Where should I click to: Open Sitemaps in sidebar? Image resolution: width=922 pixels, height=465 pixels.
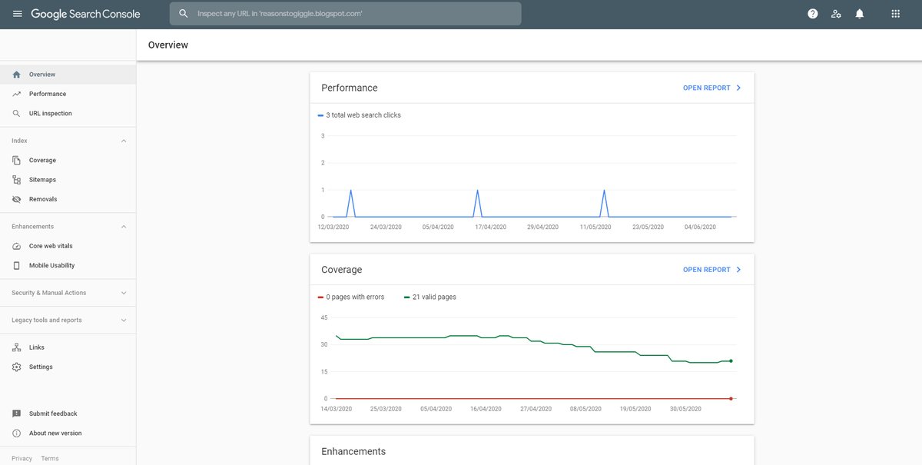[68, 180]
